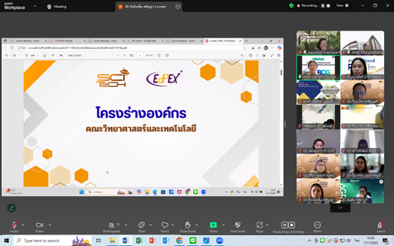Toggle the Video camera off
This screenshot has width=394, height=246.
(39, 227)
